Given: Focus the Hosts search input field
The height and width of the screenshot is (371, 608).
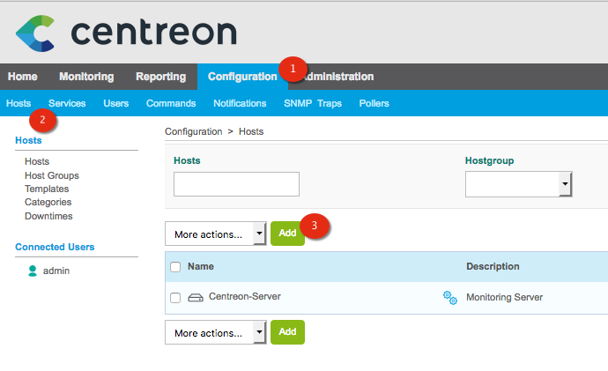Looking at the screenshot, I should tap(236, 184).
